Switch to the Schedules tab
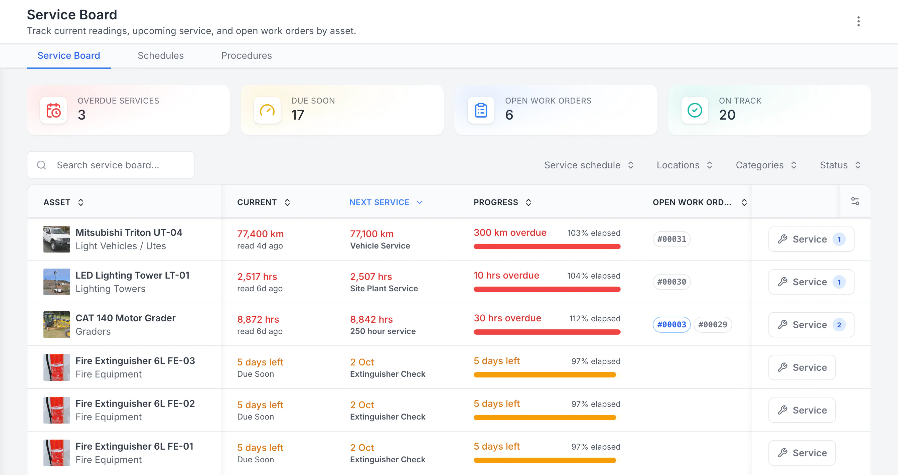Screen dimensions: 898x475 pyautogui.click(x=160, y=55)
